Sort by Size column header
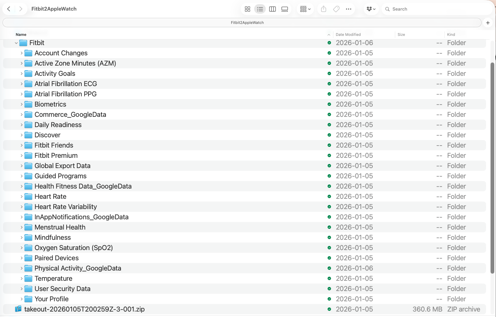Viewport: 496px width, 317px height. (x=401, y=35)
